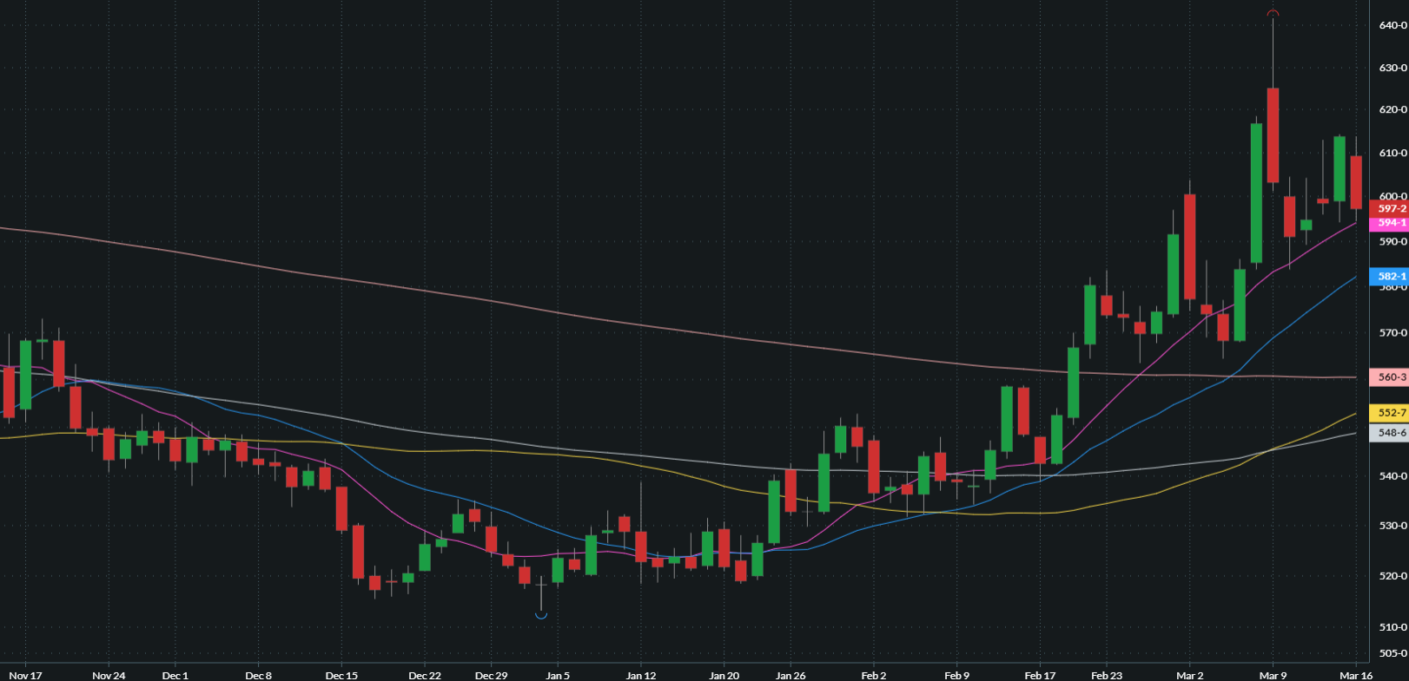
Task: Click the 640-0 price axis label
Action: pyautogui.click(x=1392, y=25)
